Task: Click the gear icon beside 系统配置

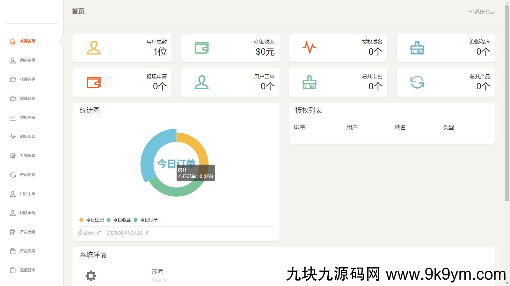Action: [13, 156]
